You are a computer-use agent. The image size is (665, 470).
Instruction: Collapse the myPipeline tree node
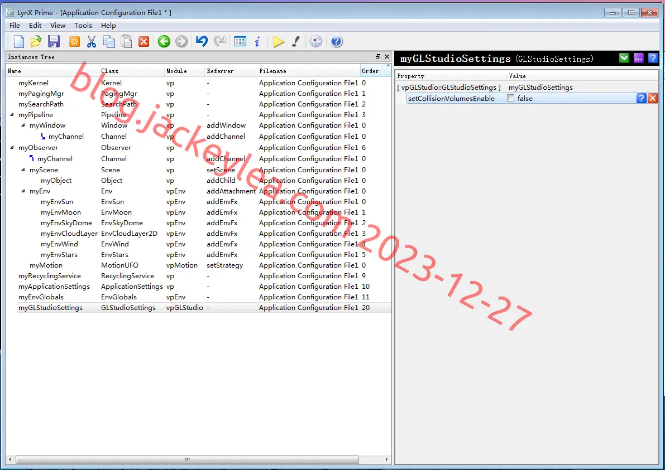(12, 115)
